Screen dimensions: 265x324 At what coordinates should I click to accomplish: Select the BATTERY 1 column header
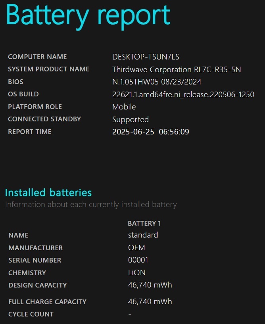(x=144, y=223)
